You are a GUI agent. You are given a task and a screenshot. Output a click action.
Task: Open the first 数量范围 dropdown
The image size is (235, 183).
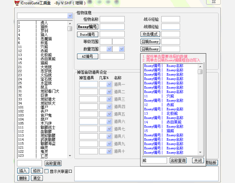(x=109, y=49)
